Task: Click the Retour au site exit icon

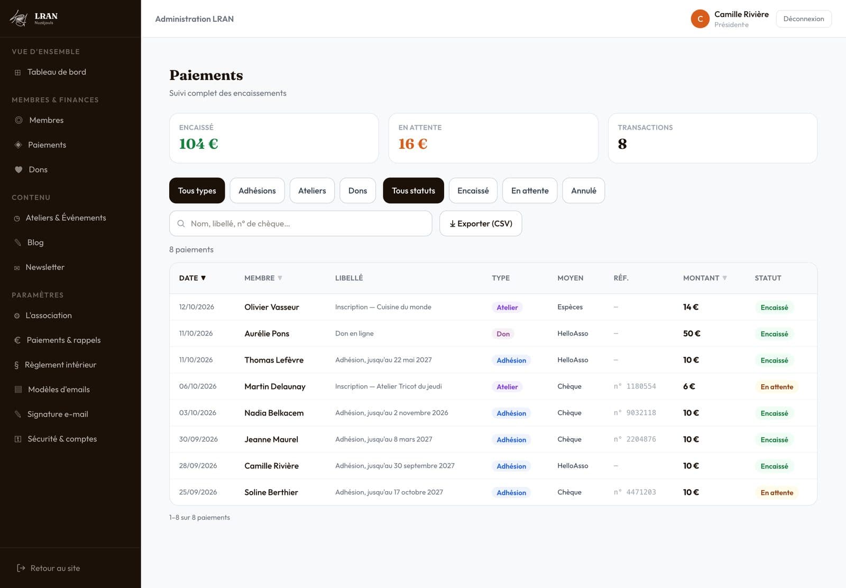Action: click(x=21, y=568)
